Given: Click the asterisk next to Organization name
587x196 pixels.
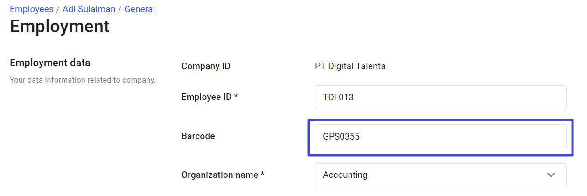Looking at the screenshot, I should [x=263, y=175].
